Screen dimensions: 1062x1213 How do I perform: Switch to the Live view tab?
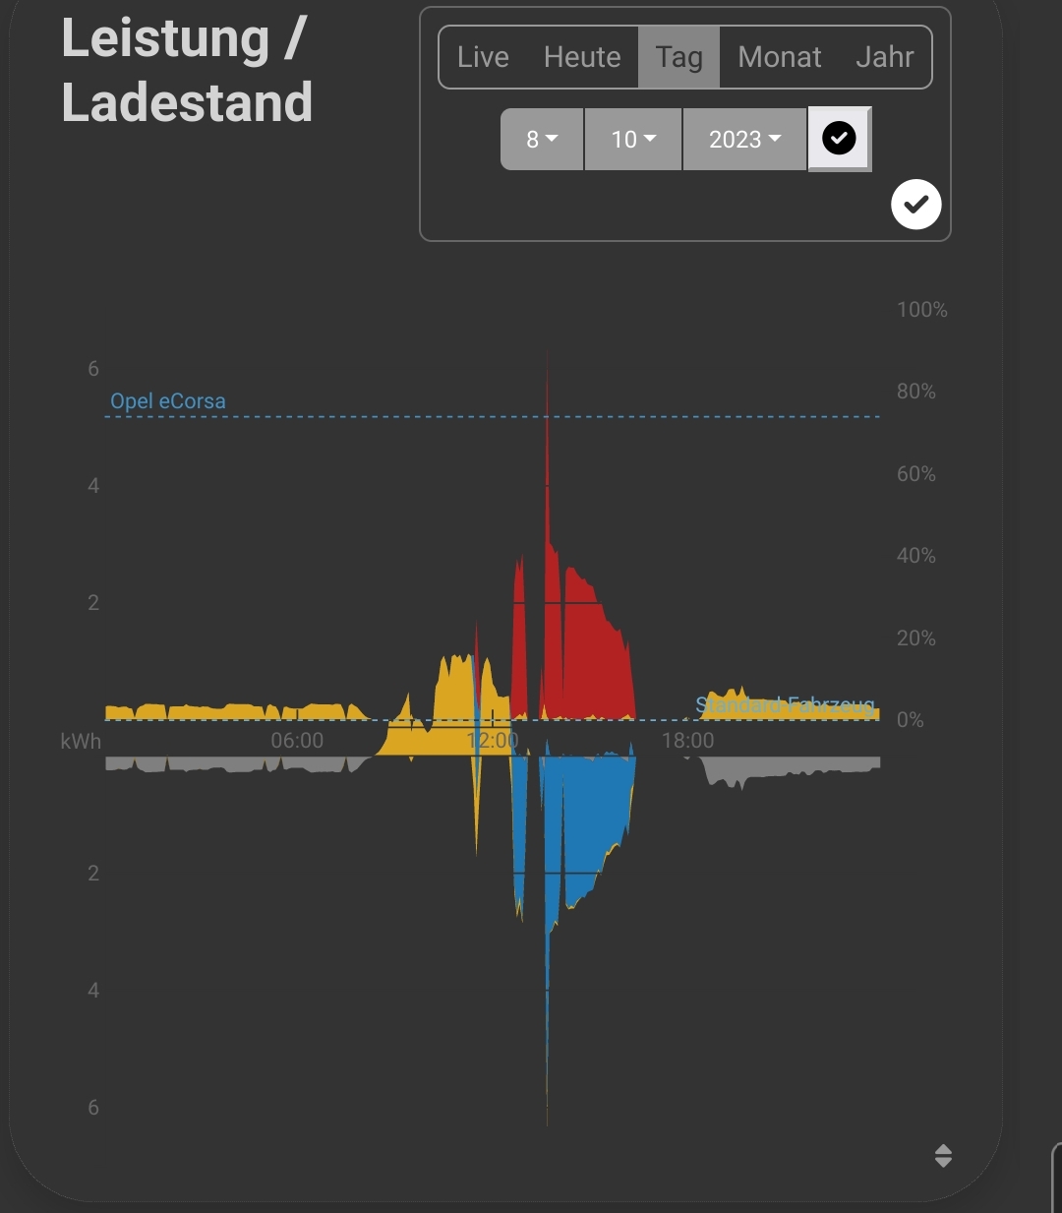[x=483, y=57]
